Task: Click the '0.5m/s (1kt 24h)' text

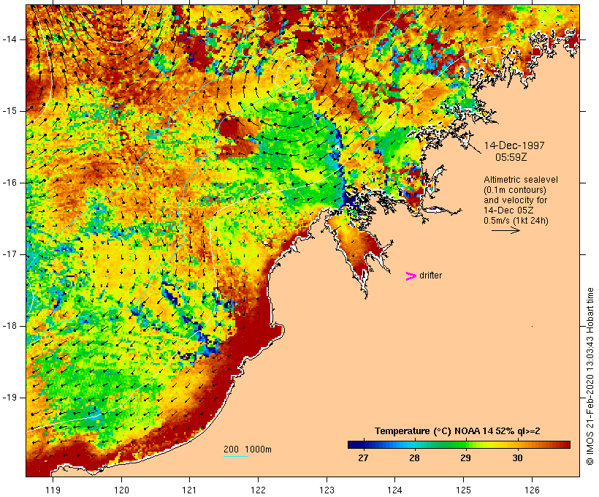Action: click(x=516, y=221)
